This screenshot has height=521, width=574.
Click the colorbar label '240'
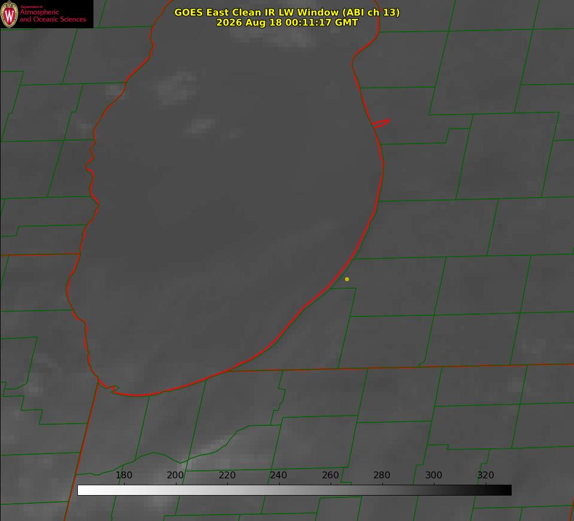[x=279, y=475]
